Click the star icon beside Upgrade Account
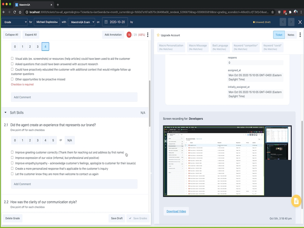 (x=158, y=34)
